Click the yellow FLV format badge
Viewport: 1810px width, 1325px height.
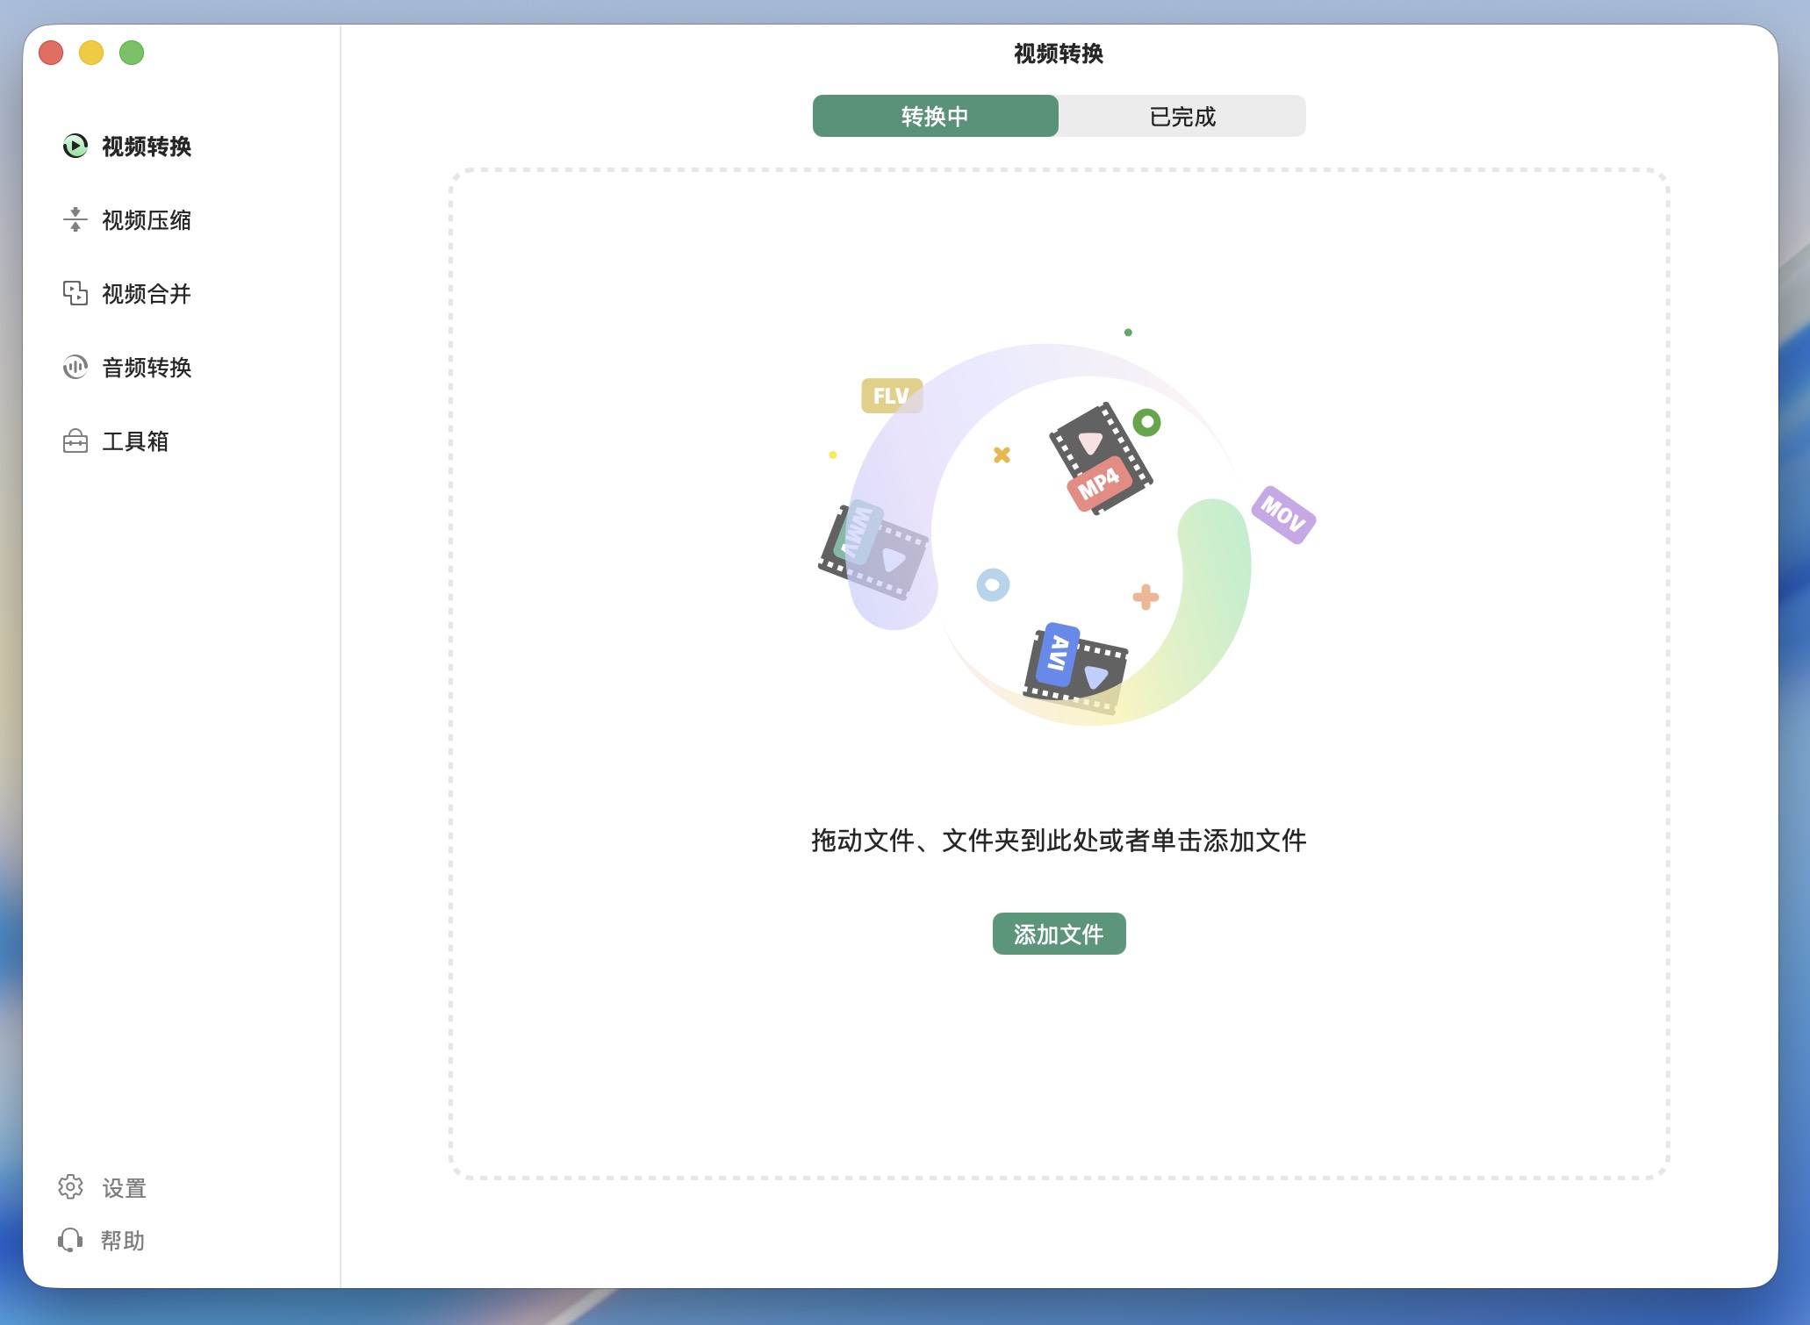click(890, 396)
